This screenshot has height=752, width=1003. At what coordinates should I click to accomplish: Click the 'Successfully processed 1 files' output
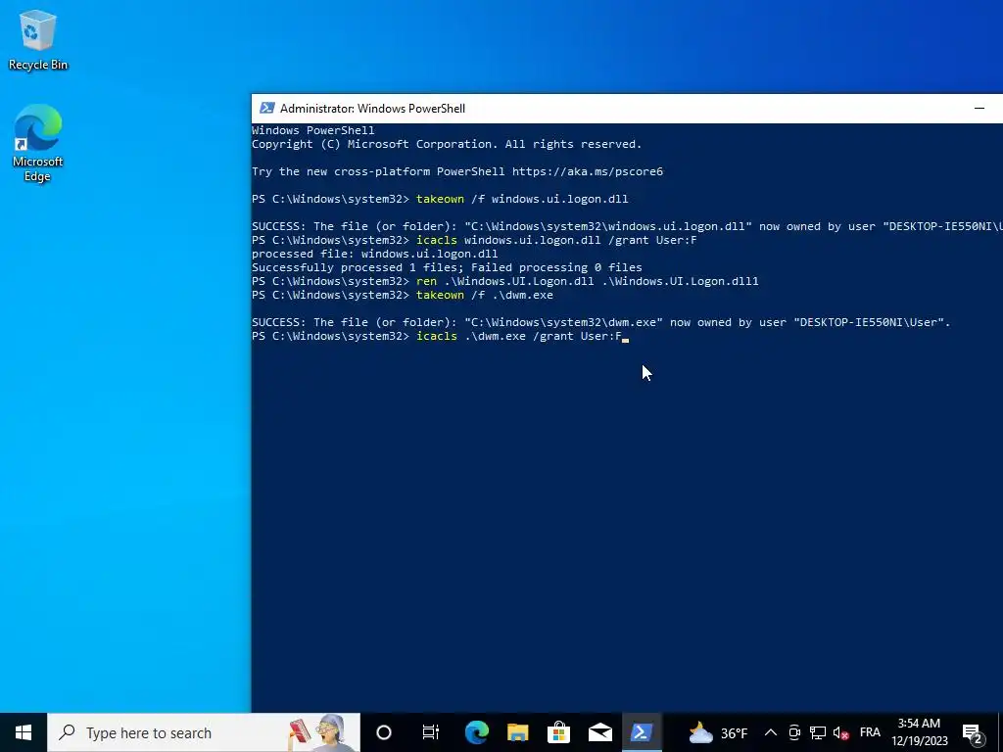(x=447, y=267)
